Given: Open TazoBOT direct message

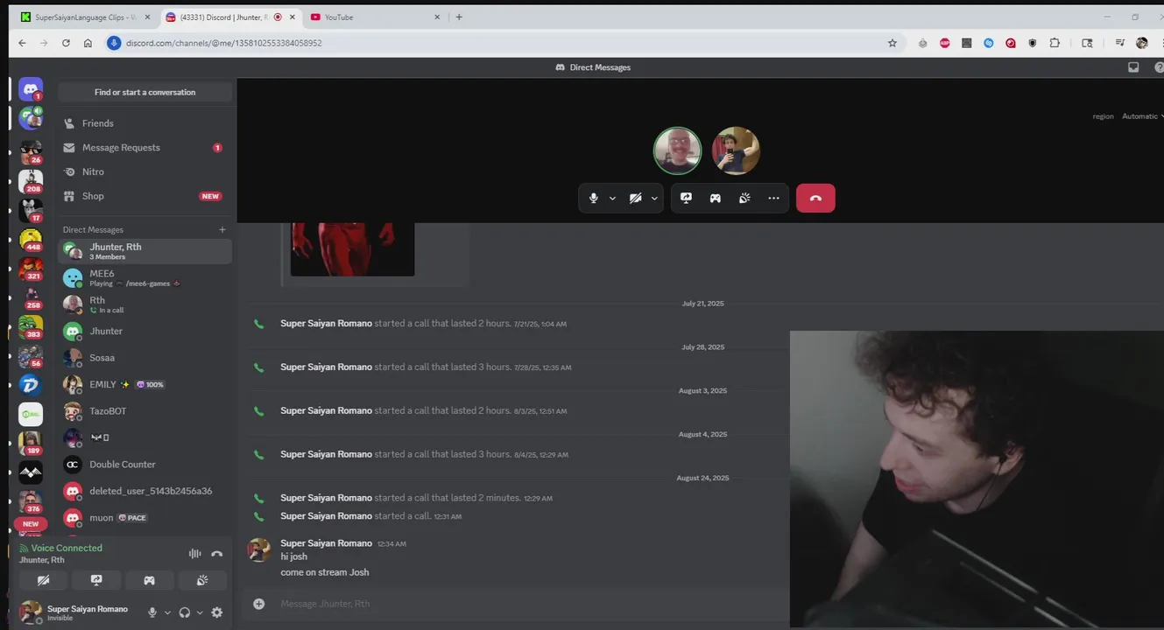Looking at the screenshot, I should tap(145, 411).
